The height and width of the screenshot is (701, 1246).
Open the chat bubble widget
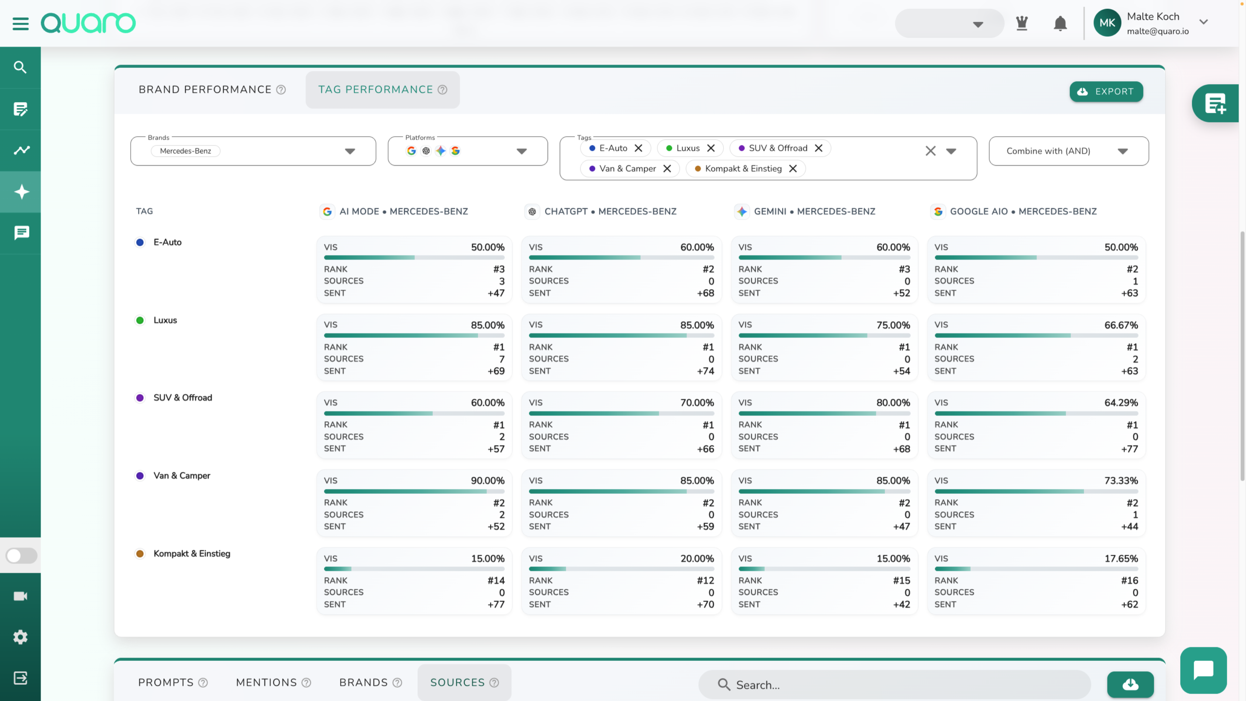coord(1203,670)
